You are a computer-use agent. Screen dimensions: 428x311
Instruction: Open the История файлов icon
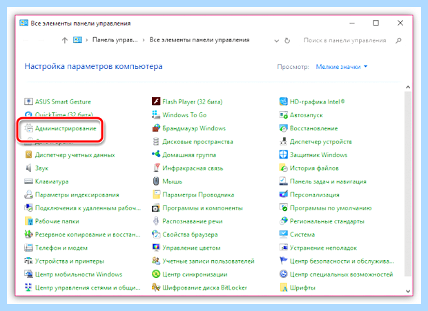pos(284,168)
